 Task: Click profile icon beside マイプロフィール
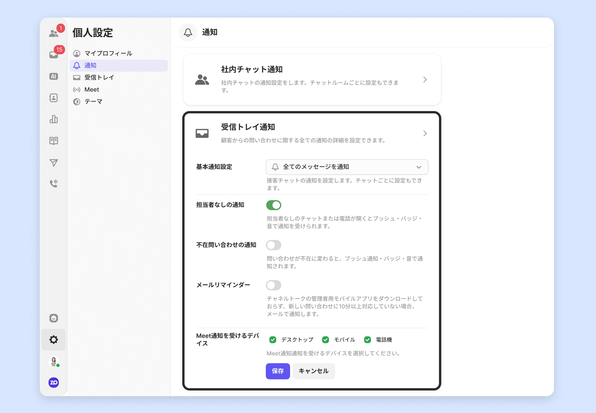pyautogui.click(x=77, y=53)
